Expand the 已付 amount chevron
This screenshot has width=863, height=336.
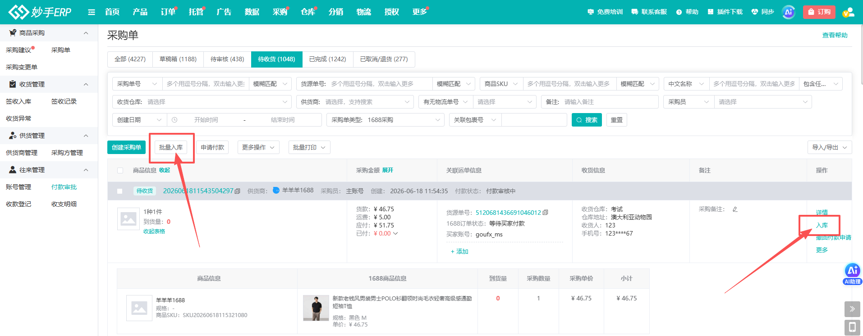point(395,233)
